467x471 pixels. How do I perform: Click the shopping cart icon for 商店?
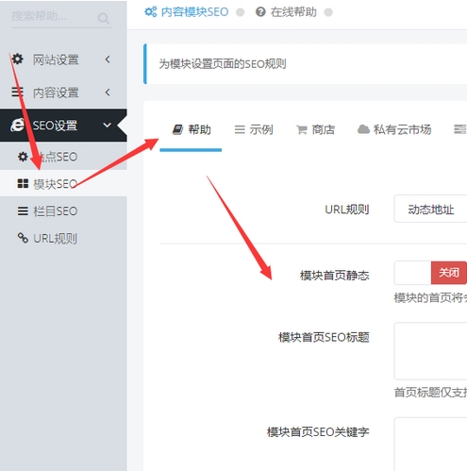point(302,129)
